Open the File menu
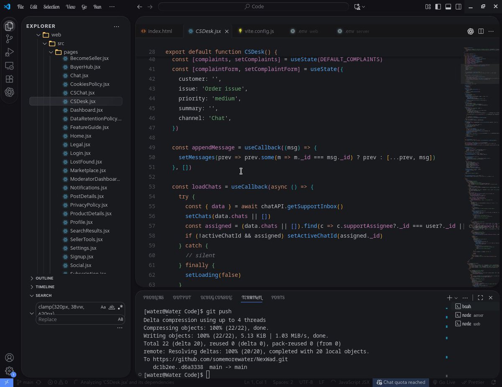502x387 pixels. point(20,7)
